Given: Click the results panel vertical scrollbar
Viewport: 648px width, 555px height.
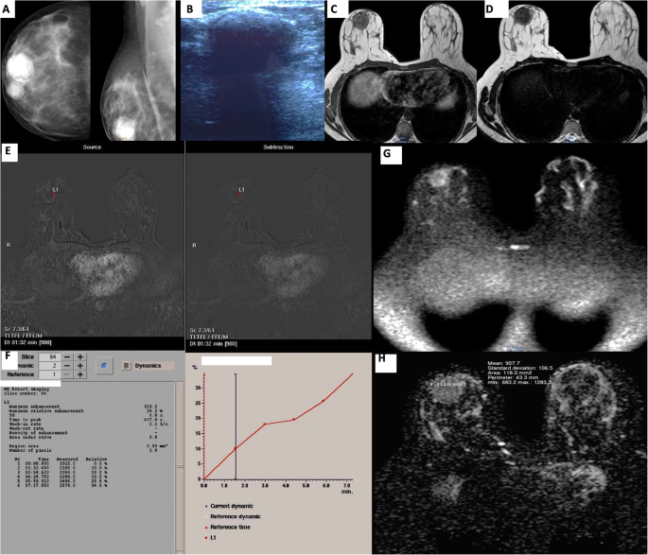Looking at the screenshot, I should pyautogui.click(x=180, y=467).
